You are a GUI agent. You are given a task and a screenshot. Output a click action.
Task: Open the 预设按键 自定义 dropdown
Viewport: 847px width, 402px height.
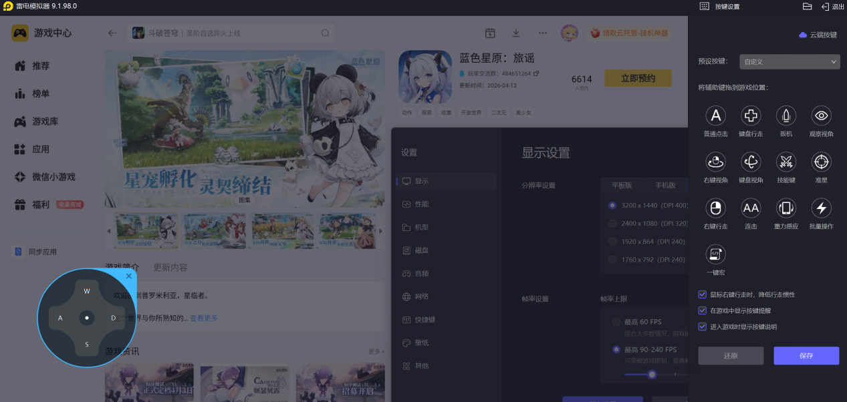(790, 61)
